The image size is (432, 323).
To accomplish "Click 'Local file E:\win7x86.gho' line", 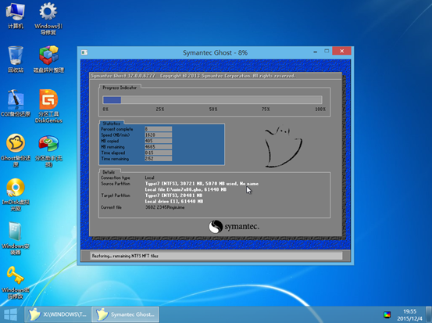I will [186, 189].
